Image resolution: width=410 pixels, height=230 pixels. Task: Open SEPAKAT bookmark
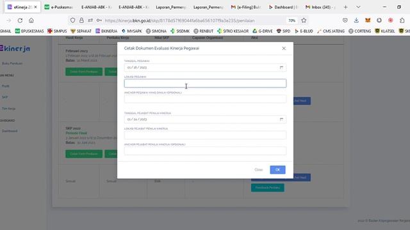(81, 31)
